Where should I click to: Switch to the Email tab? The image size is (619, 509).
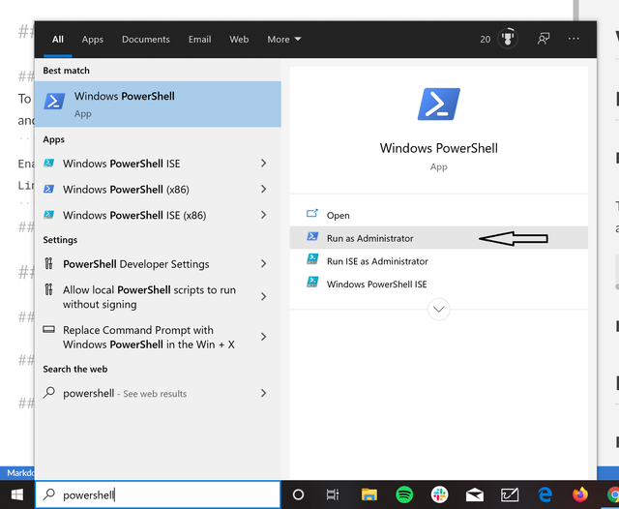pyautogui.click(x=200, y=39)
